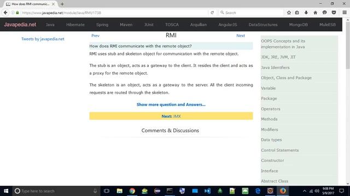Open the Java menu in navbar
Image resolution: width=350 pixels, height=196 pixels.
50,24
